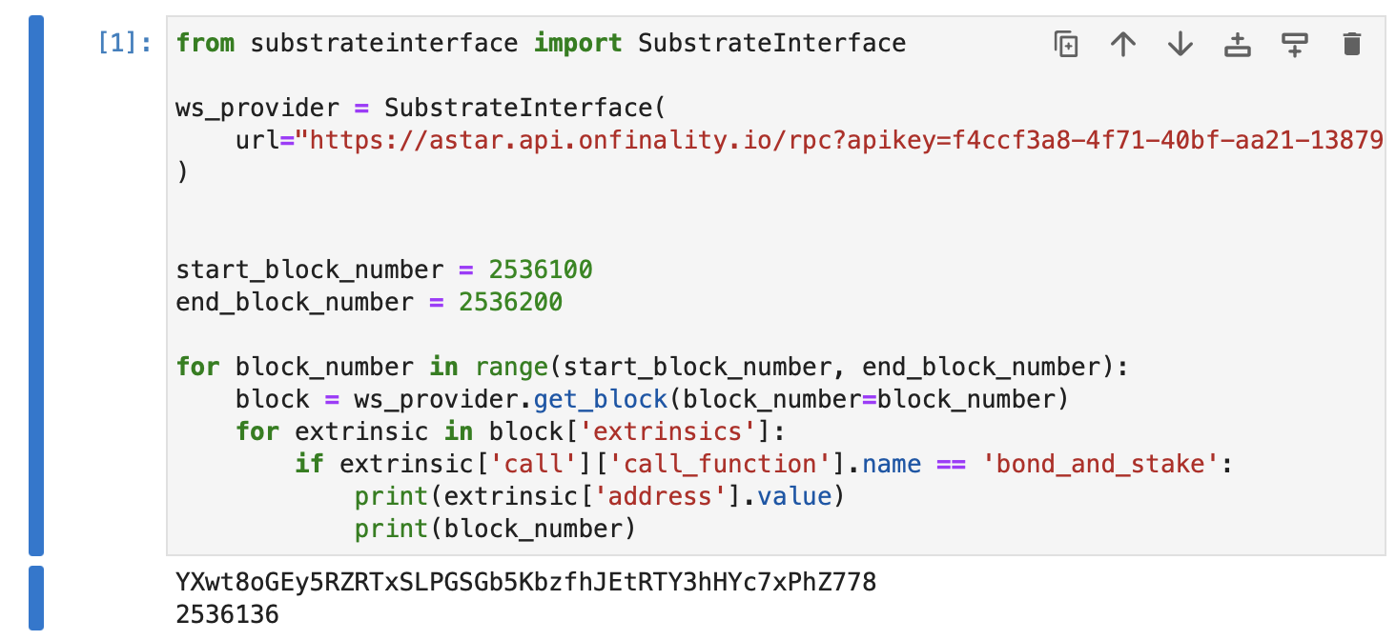Collapse the output using its blue bar
1396x640 pixels.
pyautogui.click(x=36, y=598)
